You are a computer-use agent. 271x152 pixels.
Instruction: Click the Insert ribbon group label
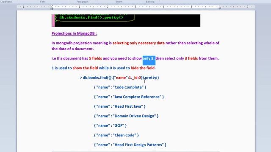point(119,2)
